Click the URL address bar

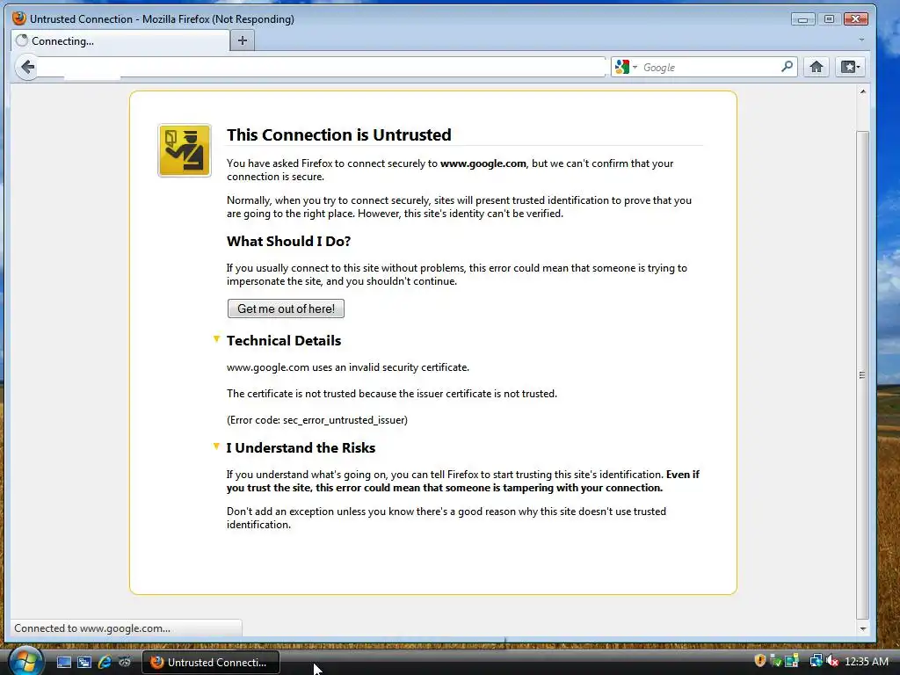[x=322, y=67]
